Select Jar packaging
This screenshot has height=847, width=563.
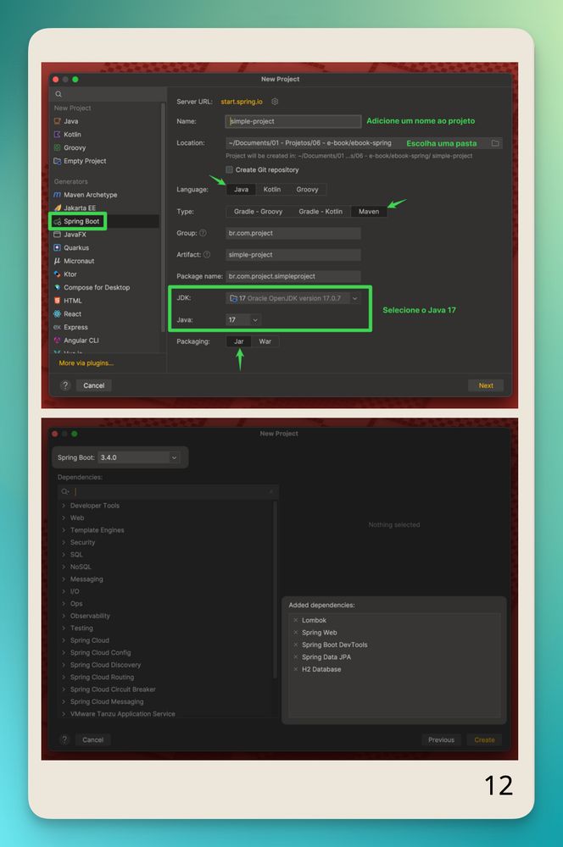(238, 341)
